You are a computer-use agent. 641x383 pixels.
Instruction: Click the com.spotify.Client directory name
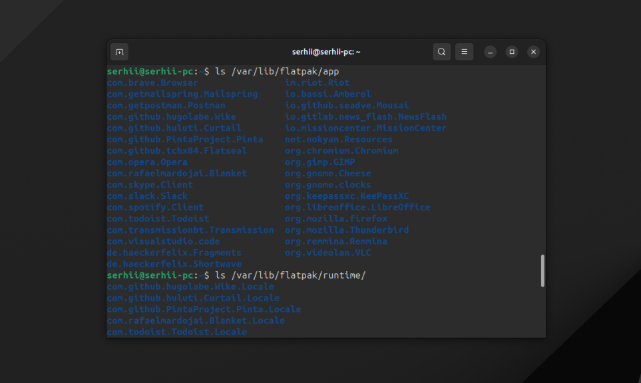[x=155, y=207]
